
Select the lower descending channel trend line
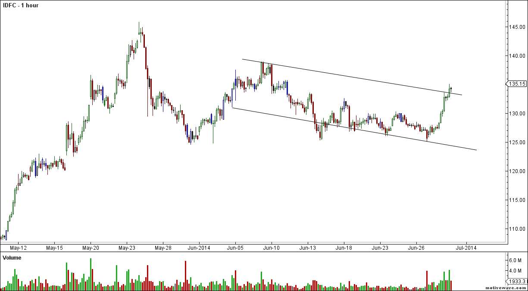click(x=353, y=129)
